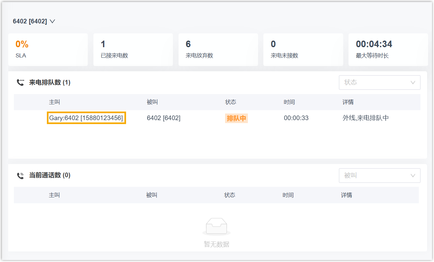
Task: Expand the 被叫 filter dropdown
Action: 379,176
